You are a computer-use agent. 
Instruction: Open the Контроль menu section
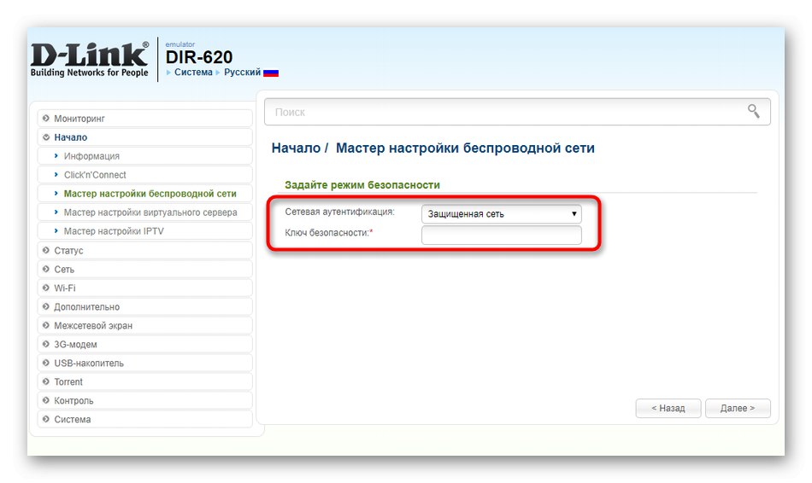[145, 400]
